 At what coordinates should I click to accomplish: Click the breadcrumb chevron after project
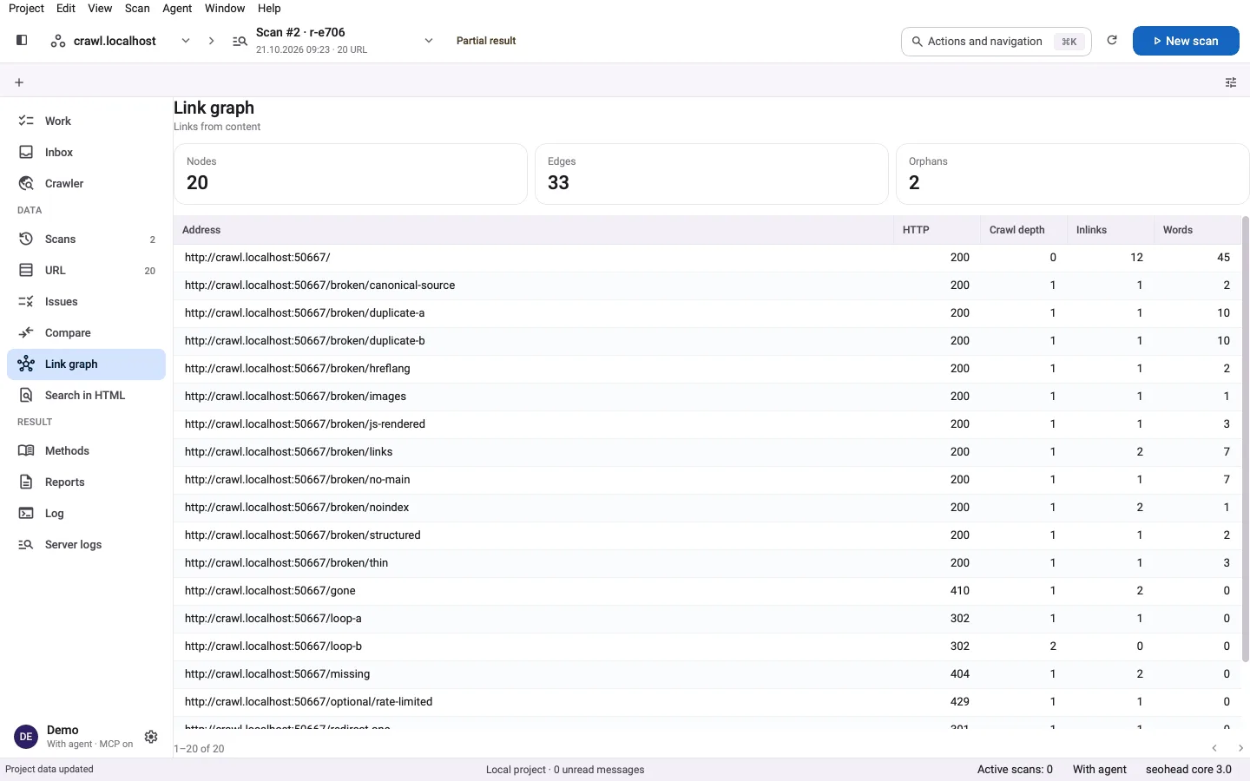tap(211, 41)
